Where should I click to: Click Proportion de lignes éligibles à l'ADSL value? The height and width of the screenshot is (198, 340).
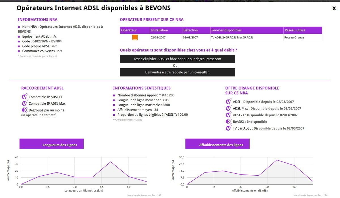click(x=183, y=115)
